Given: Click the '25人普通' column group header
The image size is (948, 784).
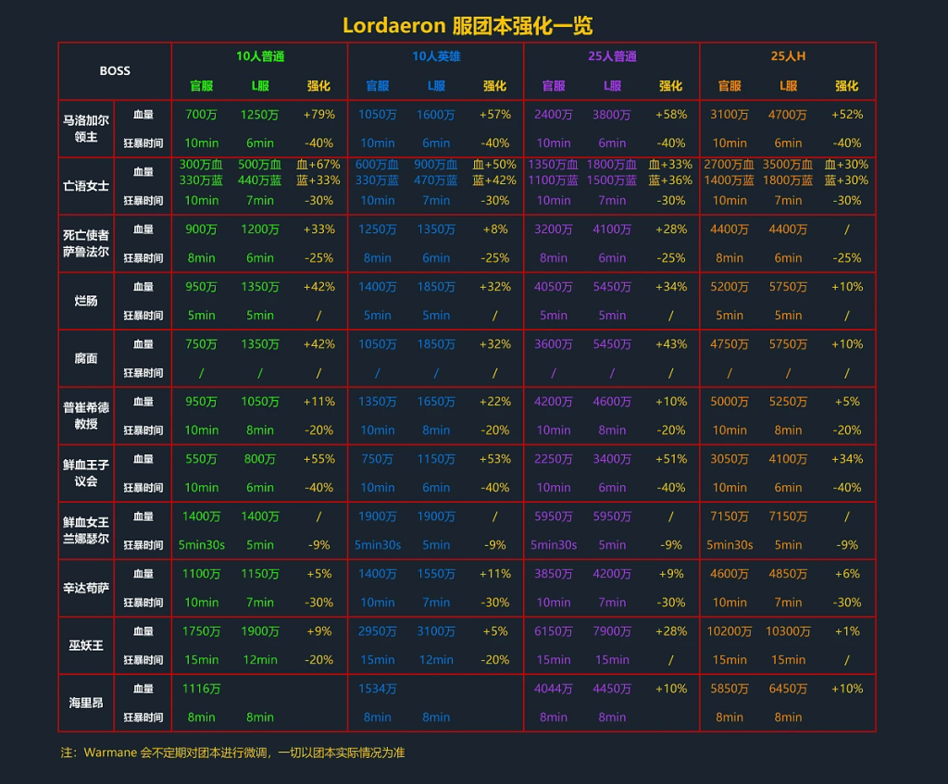Looking at the screenshot, I should click(x=612, y=56).
